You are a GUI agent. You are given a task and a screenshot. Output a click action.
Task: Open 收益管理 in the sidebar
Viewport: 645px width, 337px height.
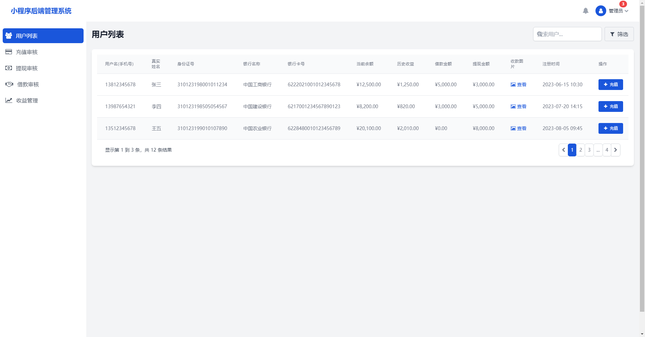(27, 100)
